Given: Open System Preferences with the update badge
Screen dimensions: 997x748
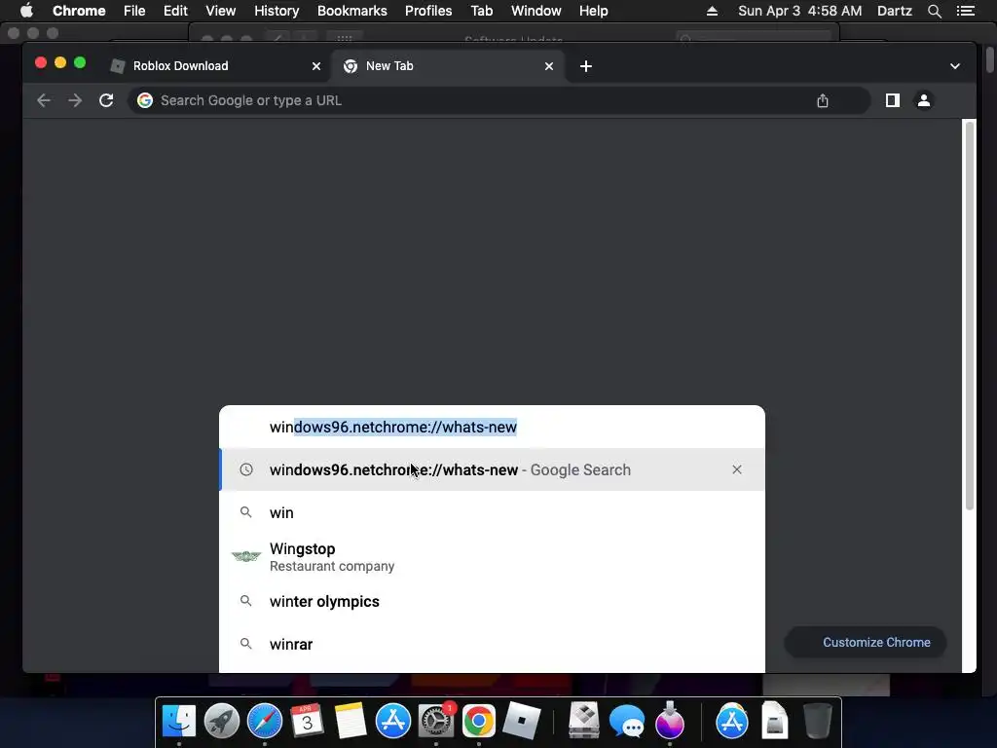Looking at the screenshot, I should (436, 721).
